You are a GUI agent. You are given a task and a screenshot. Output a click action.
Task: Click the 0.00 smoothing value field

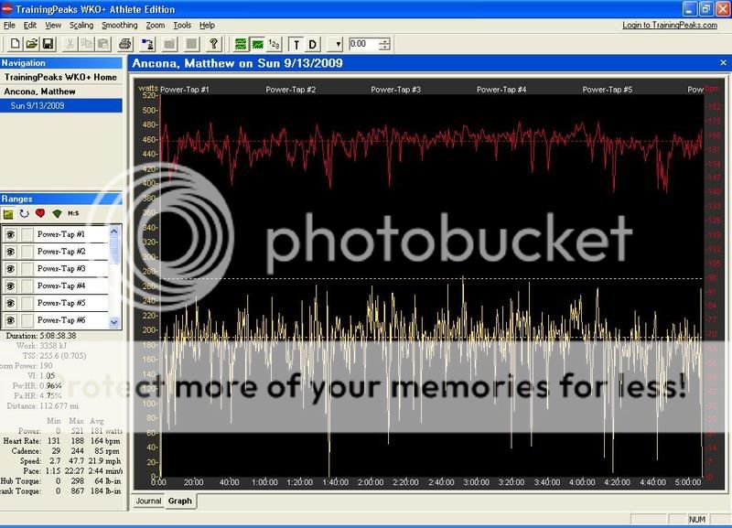(x=363, y=44)
